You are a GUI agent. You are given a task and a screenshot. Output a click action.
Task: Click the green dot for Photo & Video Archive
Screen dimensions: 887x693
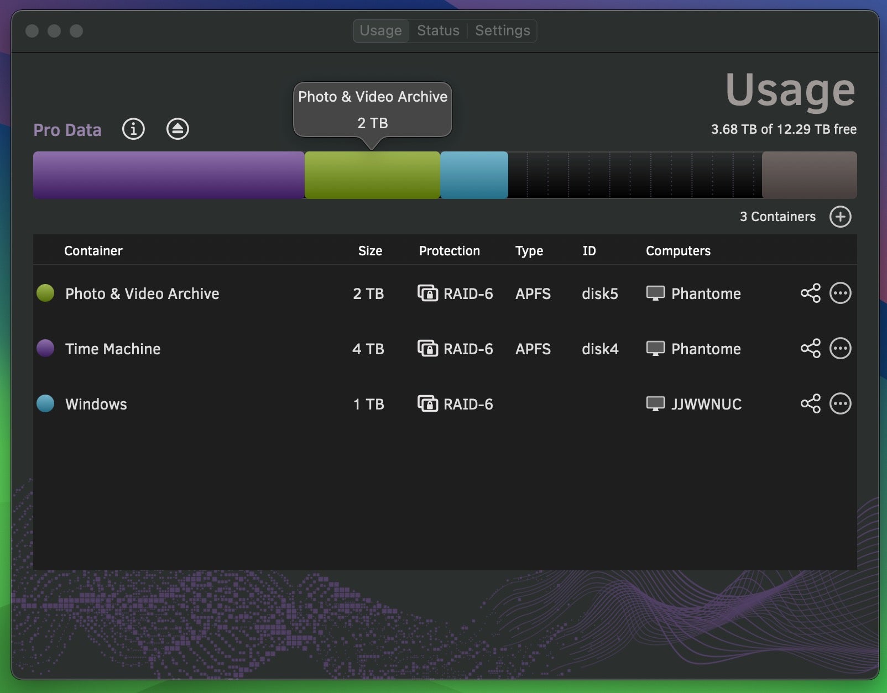click(x=45, y=293)
